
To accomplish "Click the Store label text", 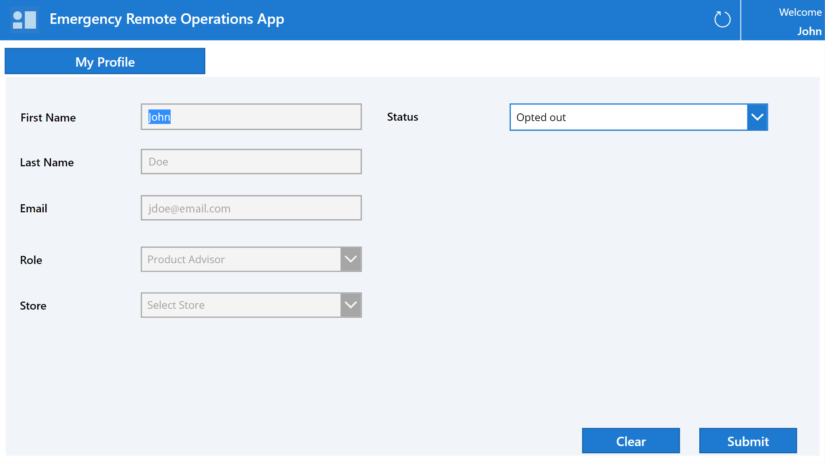I will 33,306.
